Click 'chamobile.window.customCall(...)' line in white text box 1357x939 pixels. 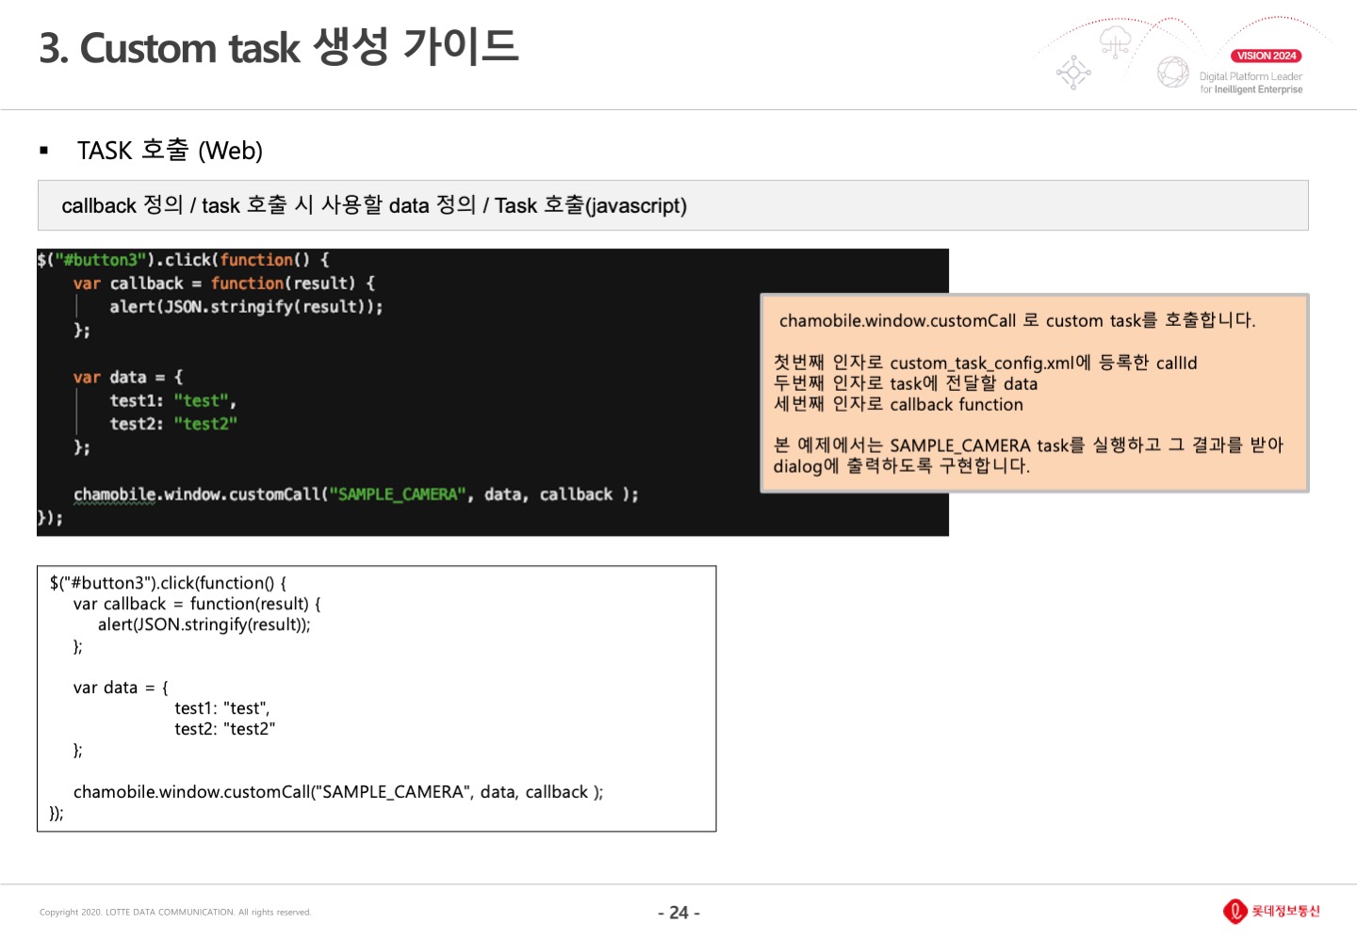tap(338, 792)
